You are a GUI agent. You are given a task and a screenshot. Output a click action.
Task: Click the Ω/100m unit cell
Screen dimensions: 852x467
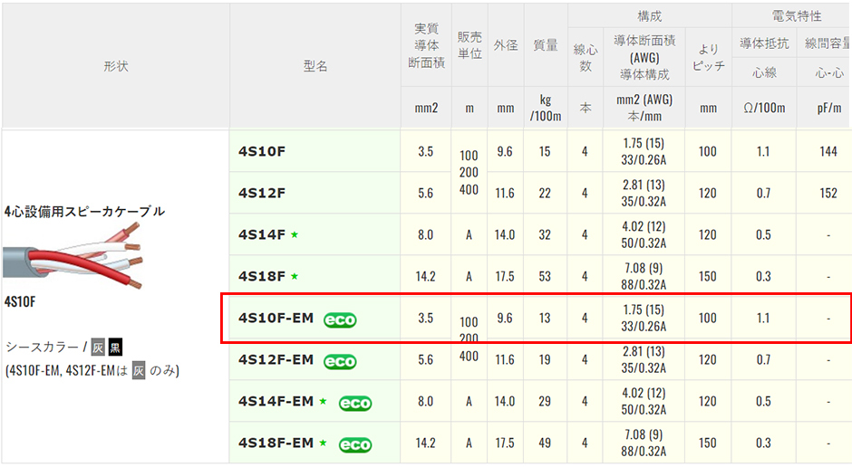click(x=764, y=108)
